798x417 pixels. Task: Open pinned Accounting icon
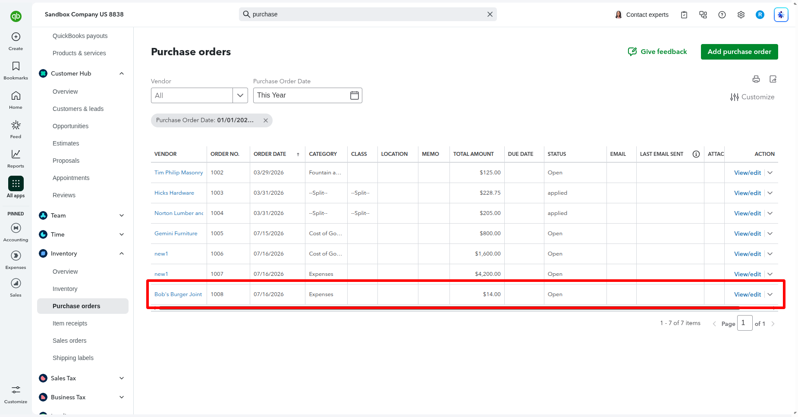[x=16, y=228]
